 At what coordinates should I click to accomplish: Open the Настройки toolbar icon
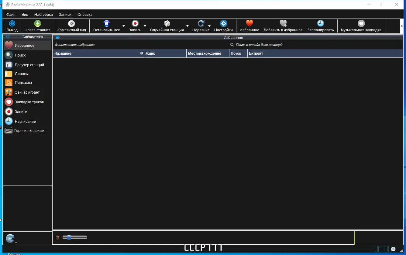pos(223,26)
